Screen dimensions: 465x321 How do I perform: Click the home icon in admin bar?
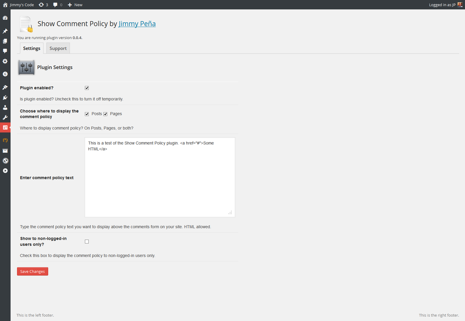pos(5,5)
